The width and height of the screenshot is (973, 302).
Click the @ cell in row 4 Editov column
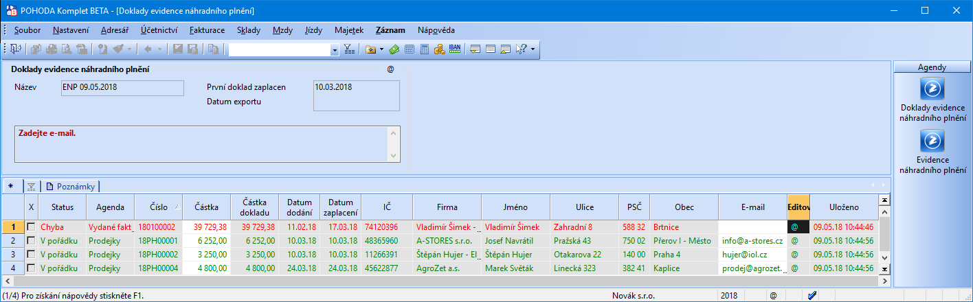[798, 268]
